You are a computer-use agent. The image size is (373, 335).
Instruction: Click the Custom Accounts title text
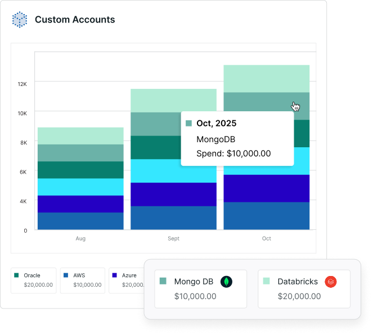75,20
